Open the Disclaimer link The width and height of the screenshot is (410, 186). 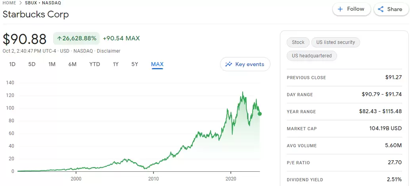click(x=109, y=51)
